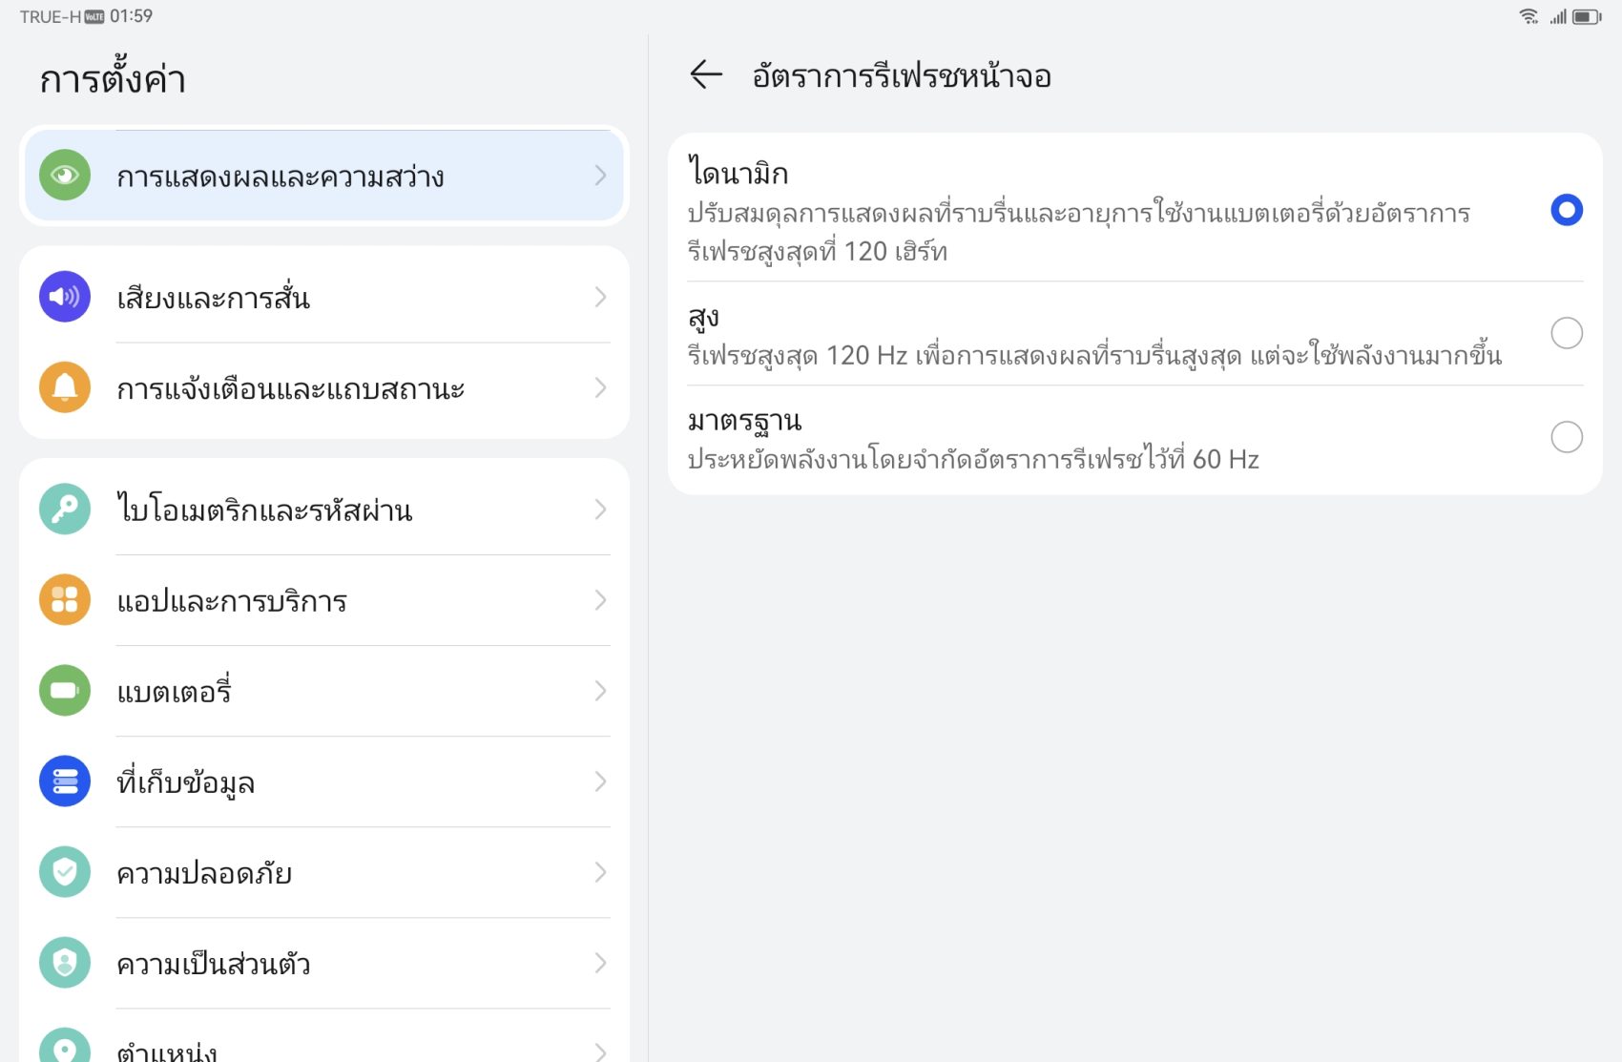Click the อัตราการรีเฟรชหน้าจอ page title
This screenshot has width=1622, height=1062.
[902, 75]
